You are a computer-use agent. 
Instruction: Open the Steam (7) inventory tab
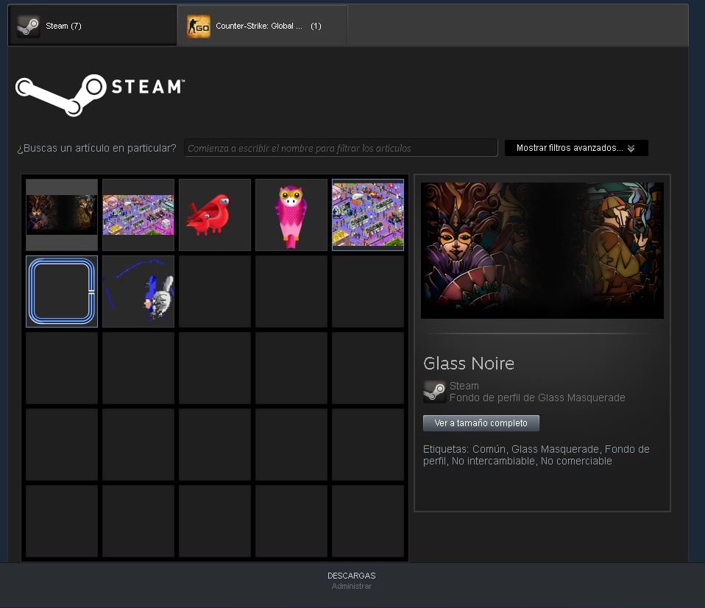(x=93, y=26)
